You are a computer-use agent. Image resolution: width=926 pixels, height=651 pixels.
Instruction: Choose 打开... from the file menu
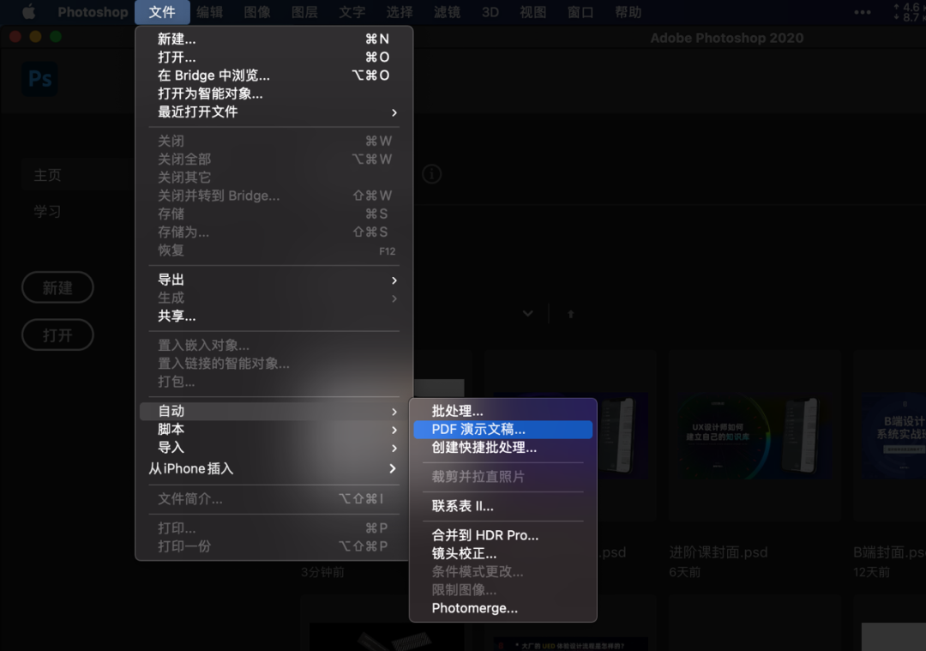click(274, 57)
